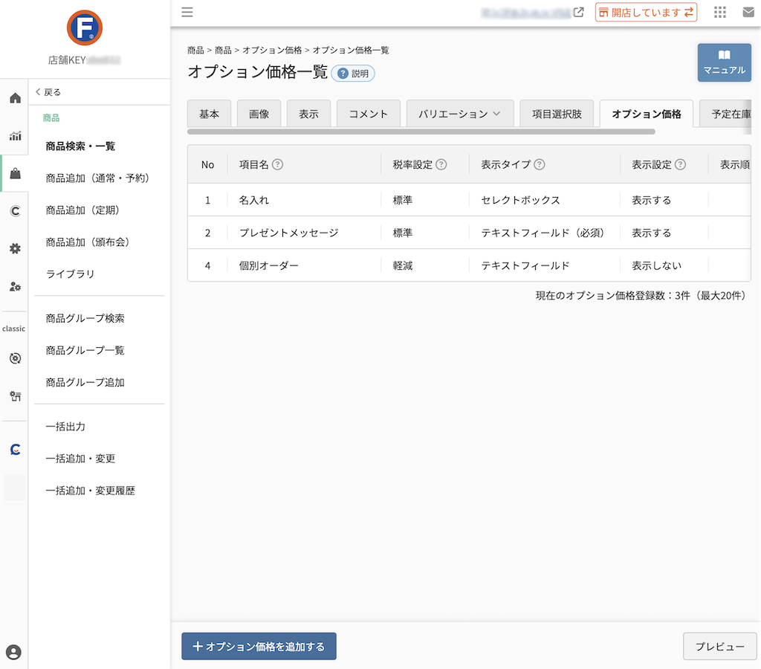
Task: Select the オプション価格 tab
Action: point(647,114)
